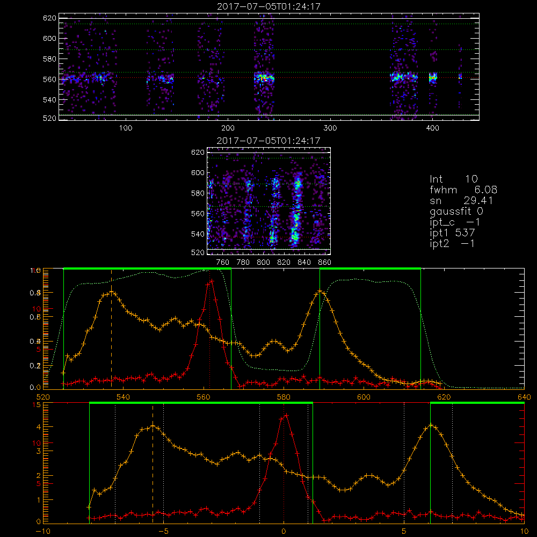Click x-axis label 840 of the middle image
Viewport: 537px width, 537px height.
[304, 263]
